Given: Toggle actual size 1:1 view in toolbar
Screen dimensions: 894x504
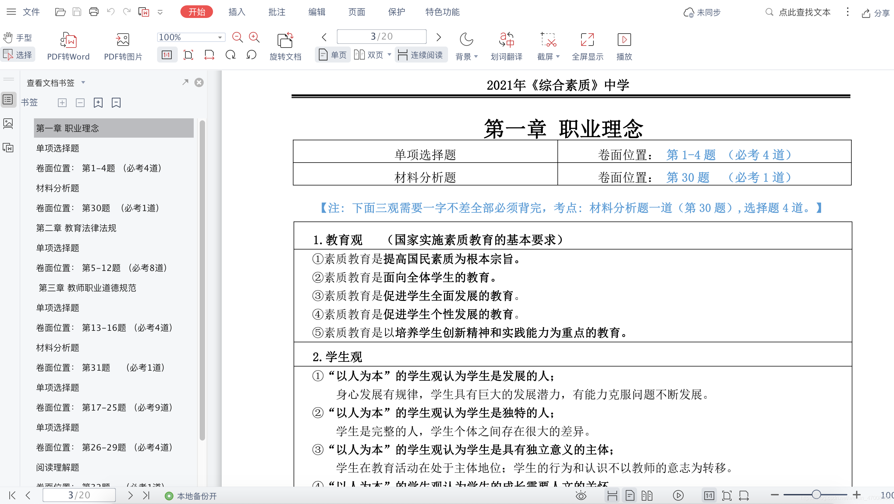Looking at the screenshot, I should tap(167, 55).
